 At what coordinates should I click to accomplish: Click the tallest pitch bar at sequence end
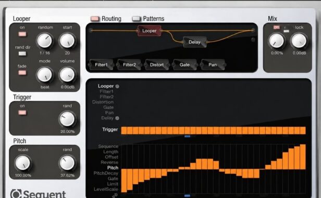(303, 157)
